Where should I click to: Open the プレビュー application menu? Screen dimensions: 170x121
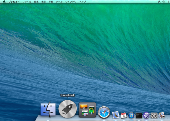[14, 2]
